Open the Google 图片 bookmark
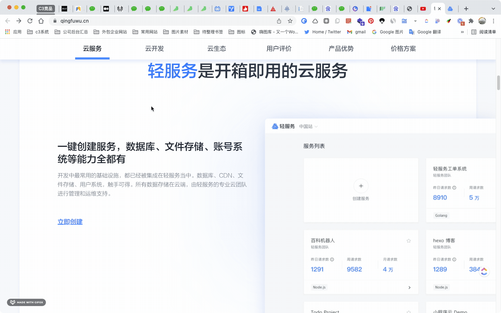The image size is (501, 313). [x=387, y=32]
